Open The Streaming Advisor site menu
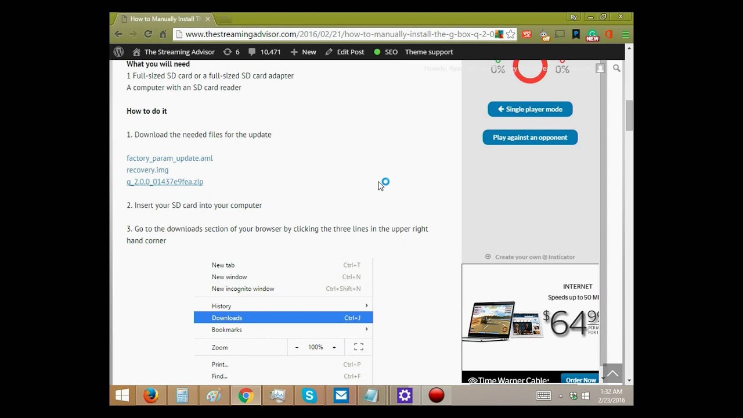 click(x=174, y=52)
